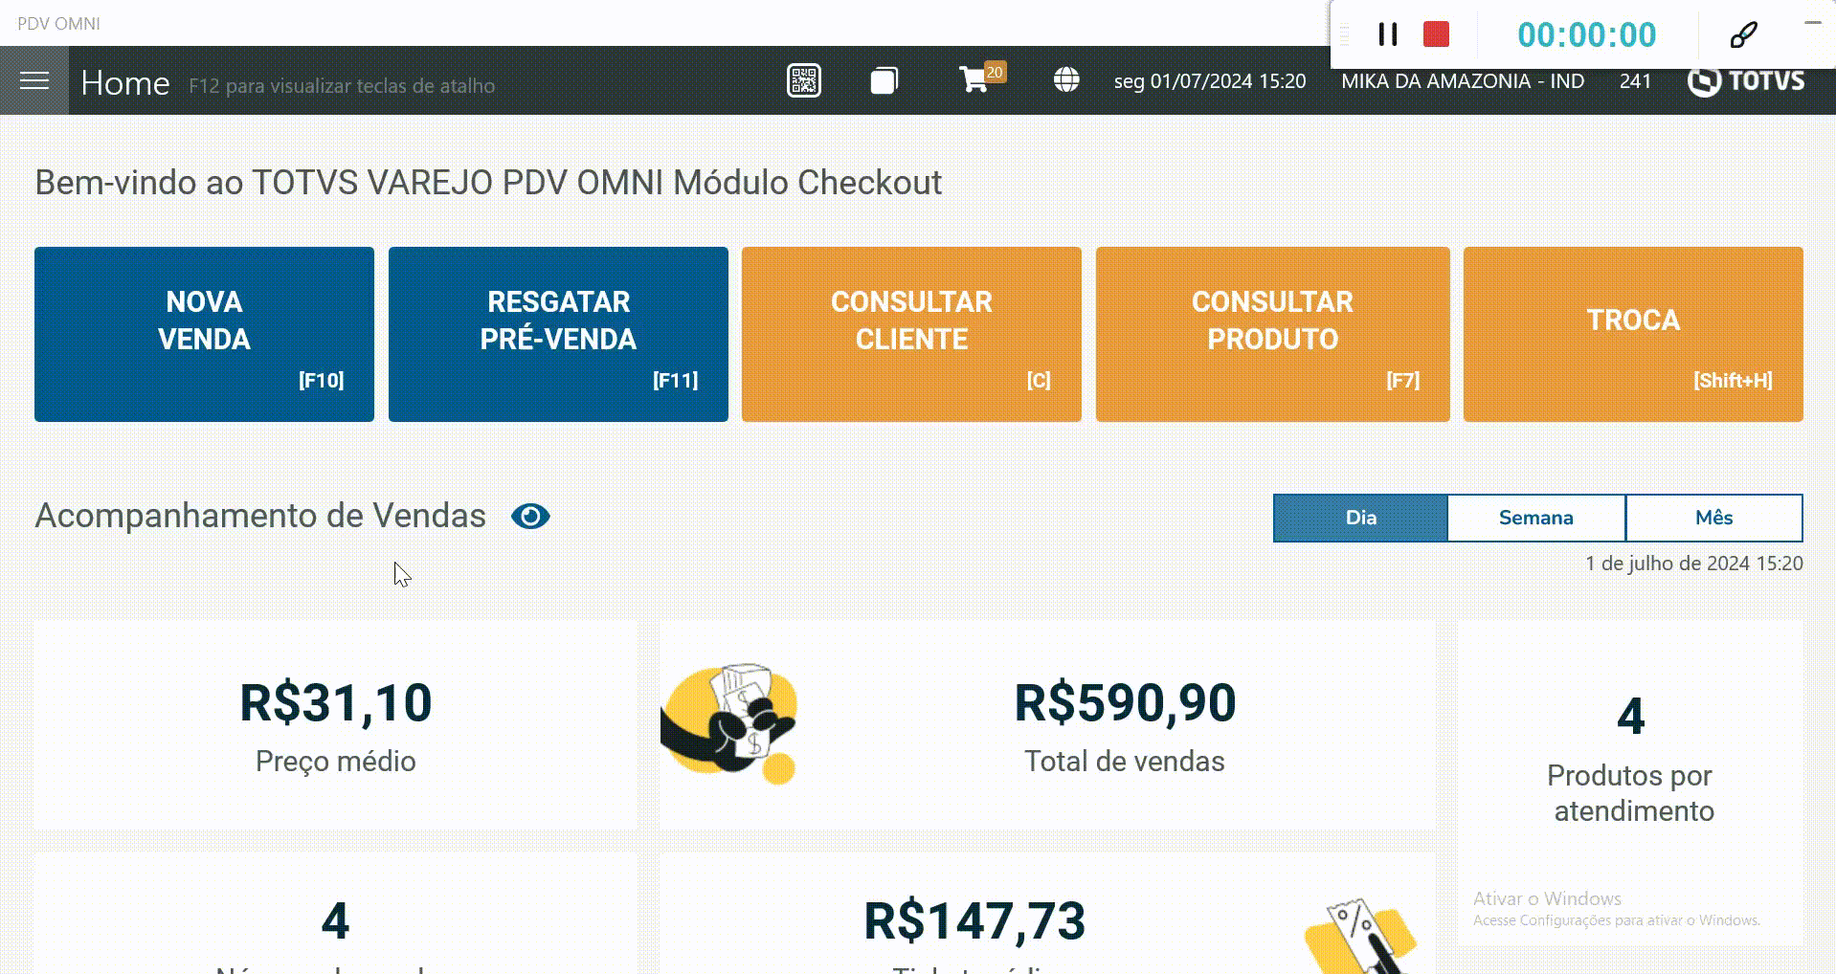The image size is (1836, 974).
Task: Switch to the Semana tab
Action: click(1535, 518)
